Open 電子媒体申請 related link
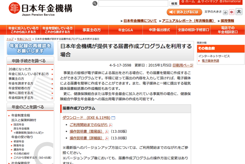 [210, 61]
